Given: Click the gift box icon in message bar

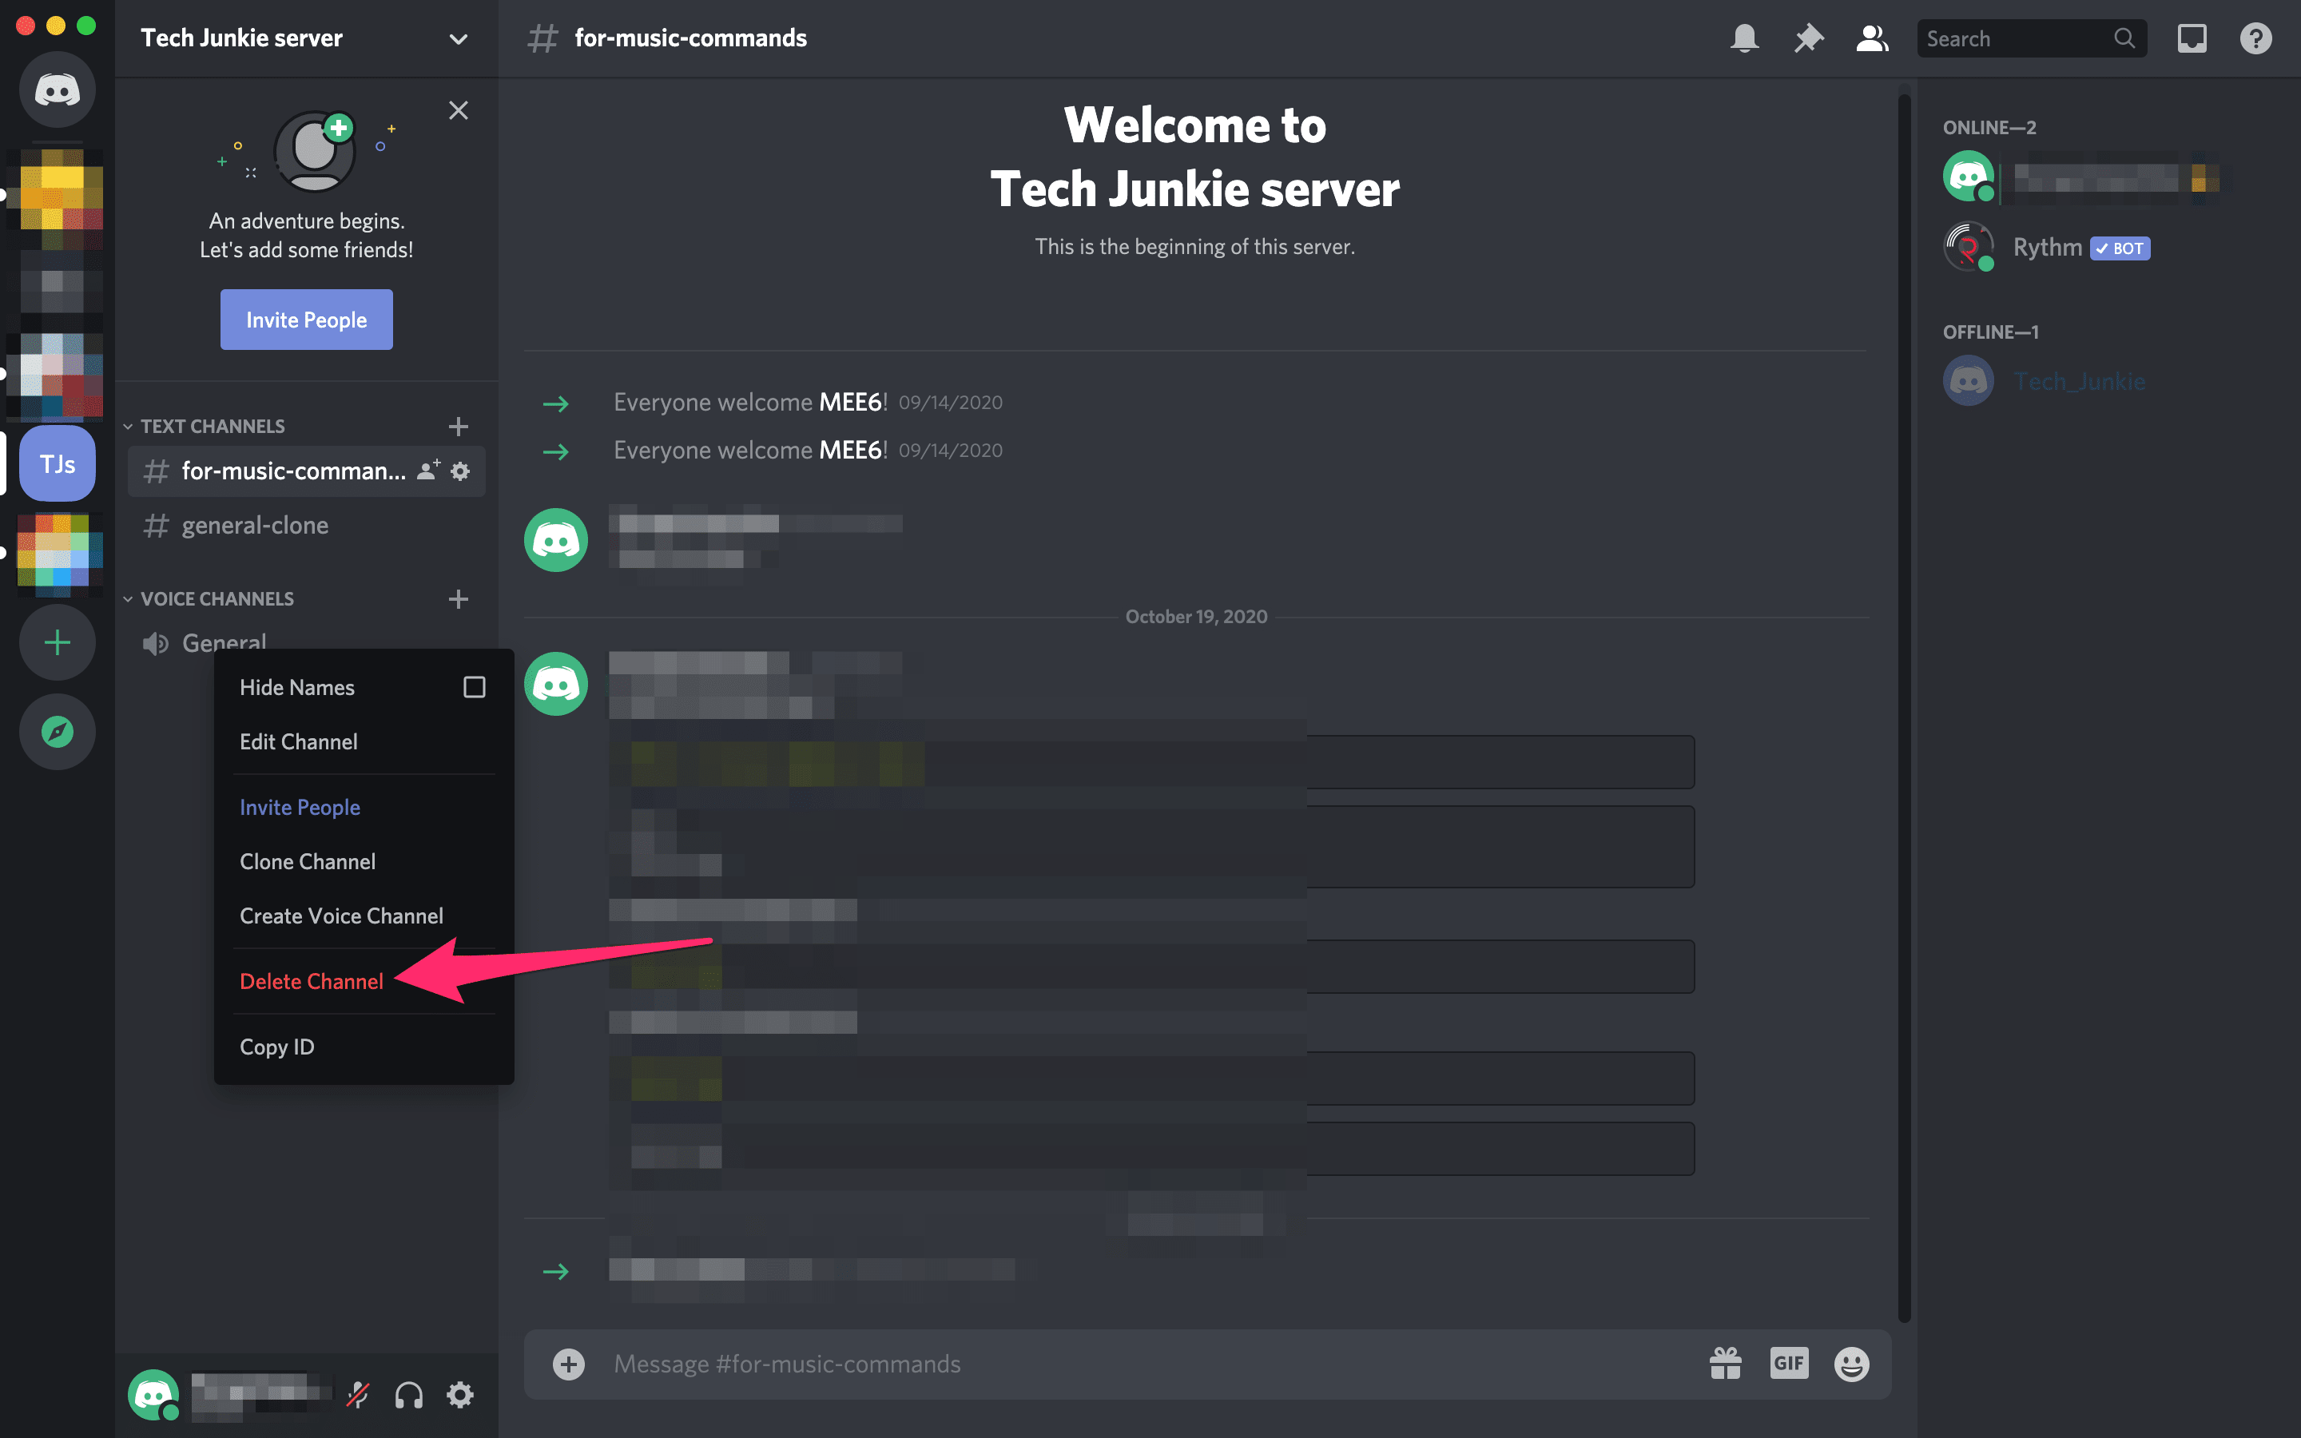Looking at the screenshot, I should pos(1723,1364).
